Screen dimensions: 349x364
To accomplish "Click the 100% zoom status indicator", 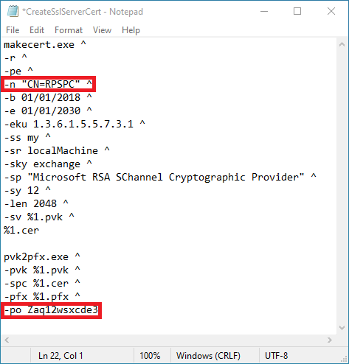I will tap(150, 356).
